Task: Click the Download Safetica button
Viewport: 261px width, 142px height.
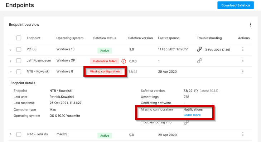Action: coord(236,5)
